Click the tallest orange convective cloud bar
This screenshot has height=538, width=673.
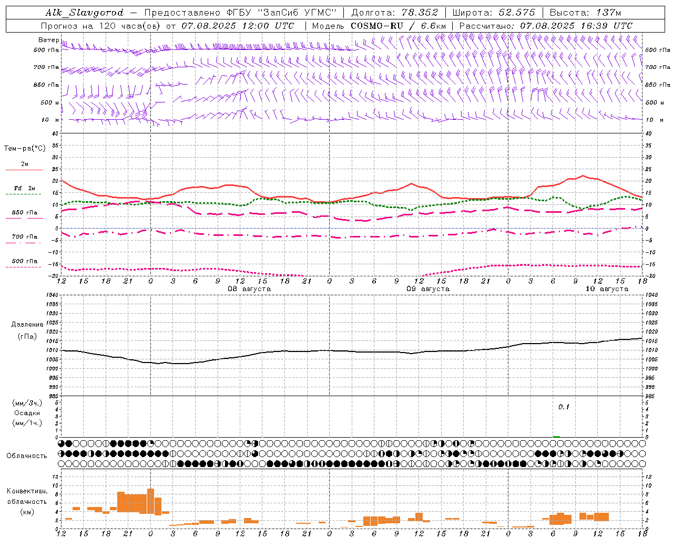150,501
